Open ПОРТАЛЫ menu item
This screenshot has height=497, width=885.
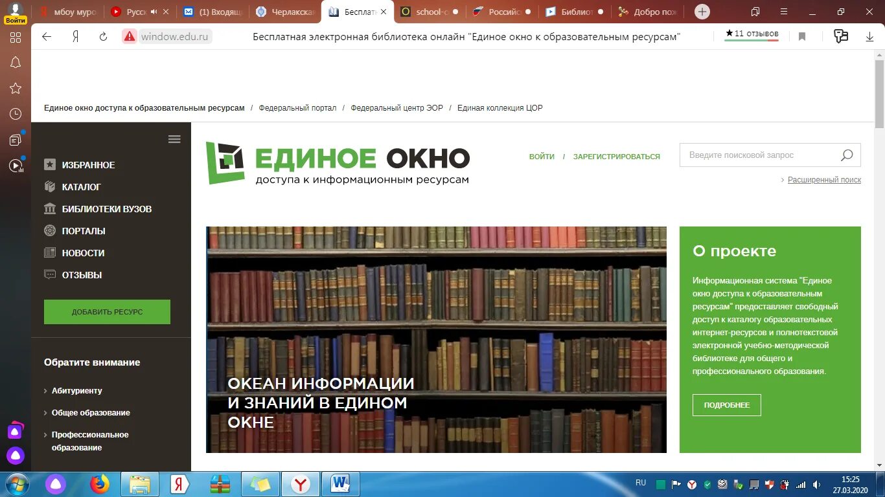84,231
